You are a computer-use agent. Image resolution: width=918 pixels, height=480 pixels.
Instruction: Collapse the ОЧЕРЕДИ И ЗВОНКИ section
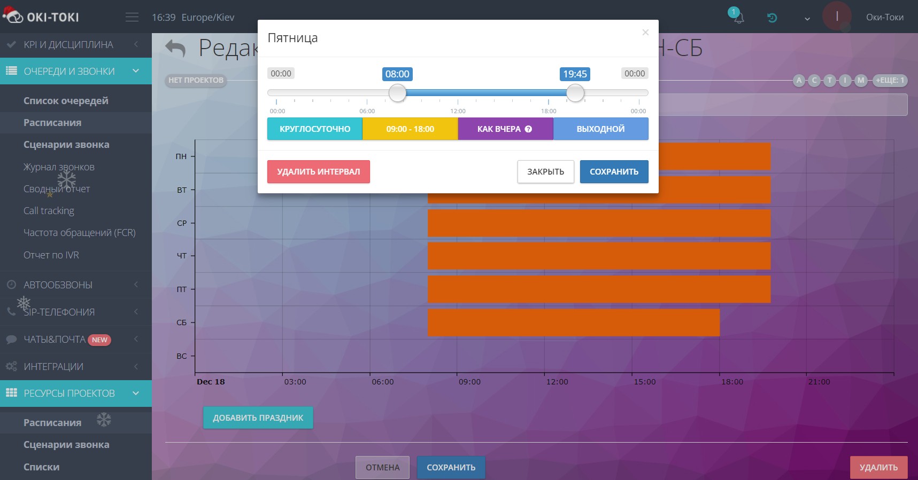pyautogui.click(x=76, y=71)
